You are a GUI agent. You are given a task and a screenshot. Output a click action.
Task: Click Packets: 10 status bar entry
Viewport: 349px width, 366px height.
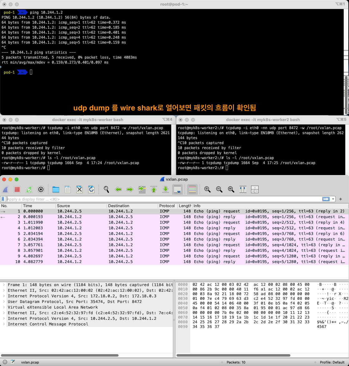[x=236, y=362]
